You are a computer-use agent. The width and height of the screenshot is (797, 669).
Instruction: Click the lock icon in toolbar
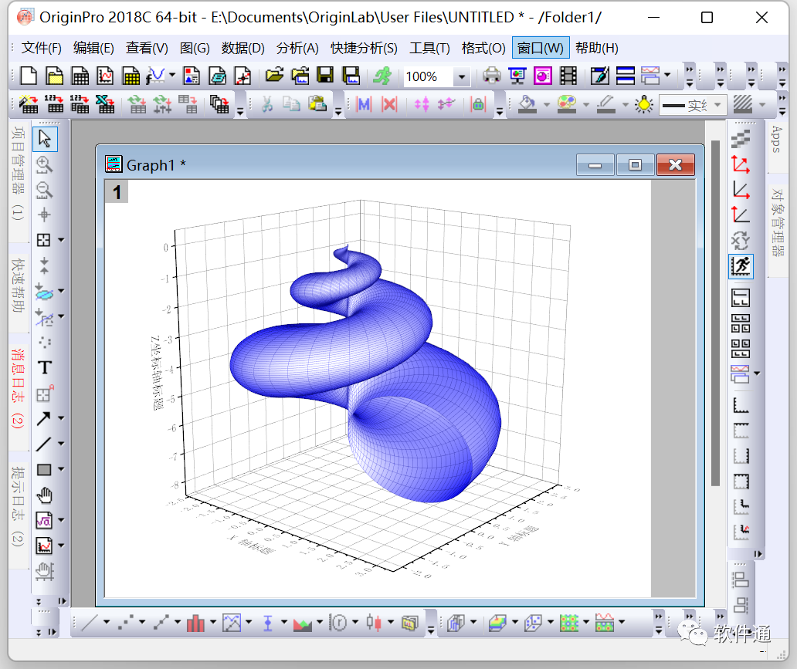pyautogui.click(x=478, y=105)
